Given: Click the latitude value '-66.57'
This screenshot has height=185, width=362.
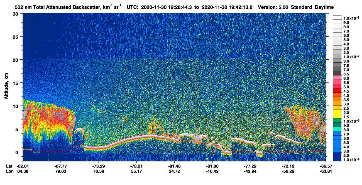Looking at the screenshot, I should (x=326, y=166).
